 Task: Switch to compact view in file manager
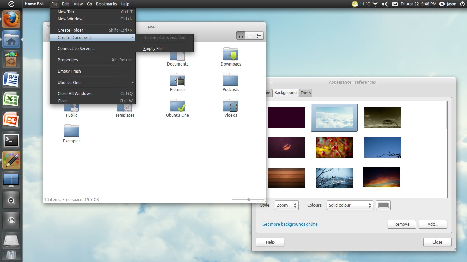(x=259, y=35)
